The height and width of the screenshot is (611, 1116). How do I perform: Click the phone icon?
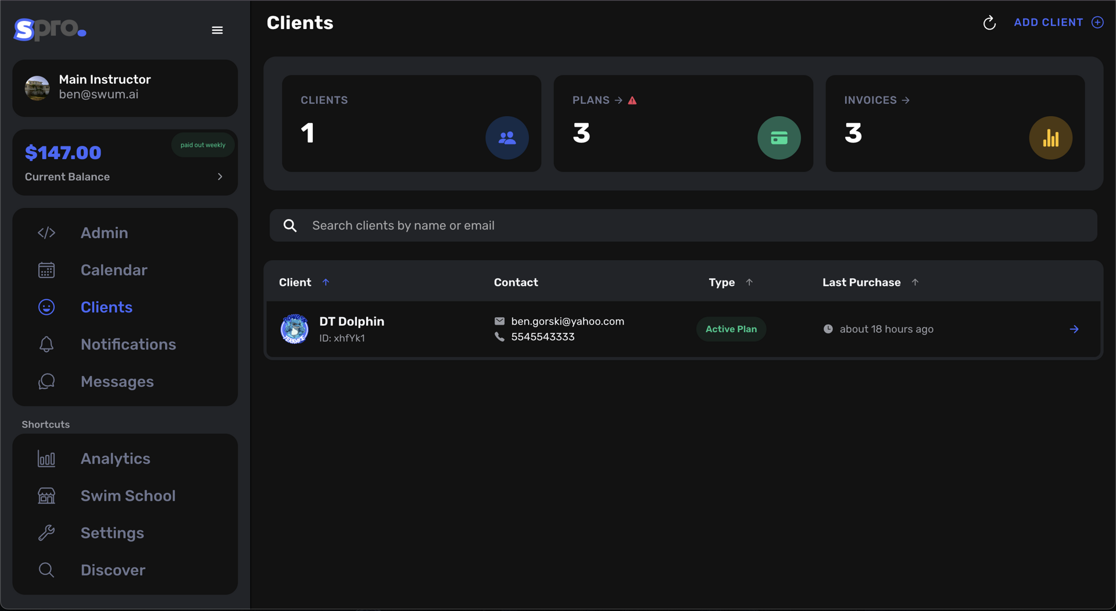(x=499, y=337)
